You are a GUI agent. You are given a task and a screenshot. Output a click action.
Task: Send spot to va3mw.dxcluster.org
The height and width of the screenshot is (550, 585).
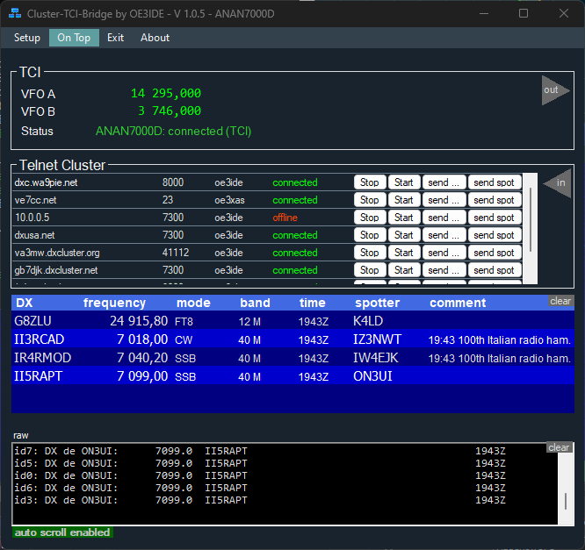494,253
